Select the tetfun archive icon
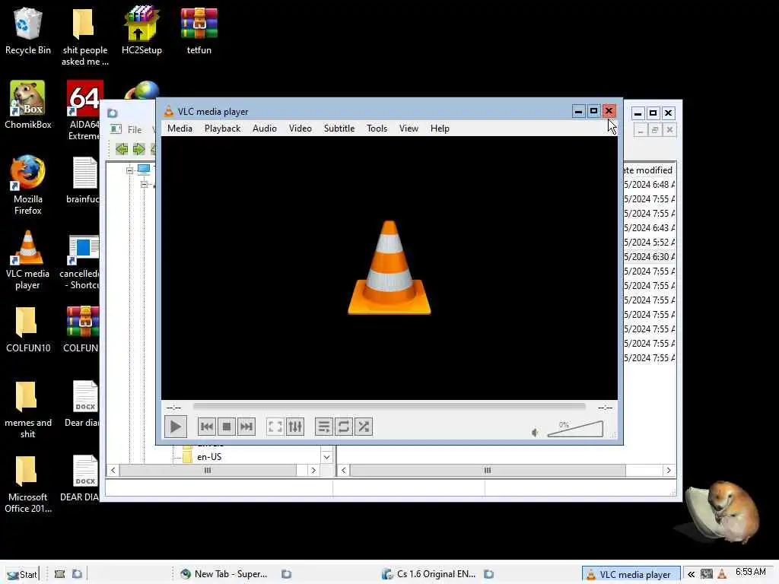 pyautogui.click(x=199, y=30)
